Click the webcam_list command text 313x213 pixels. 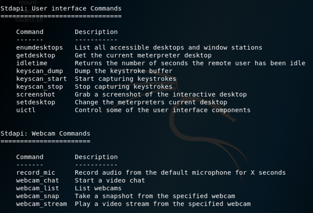pyautogui.click(x=37, y=188)
